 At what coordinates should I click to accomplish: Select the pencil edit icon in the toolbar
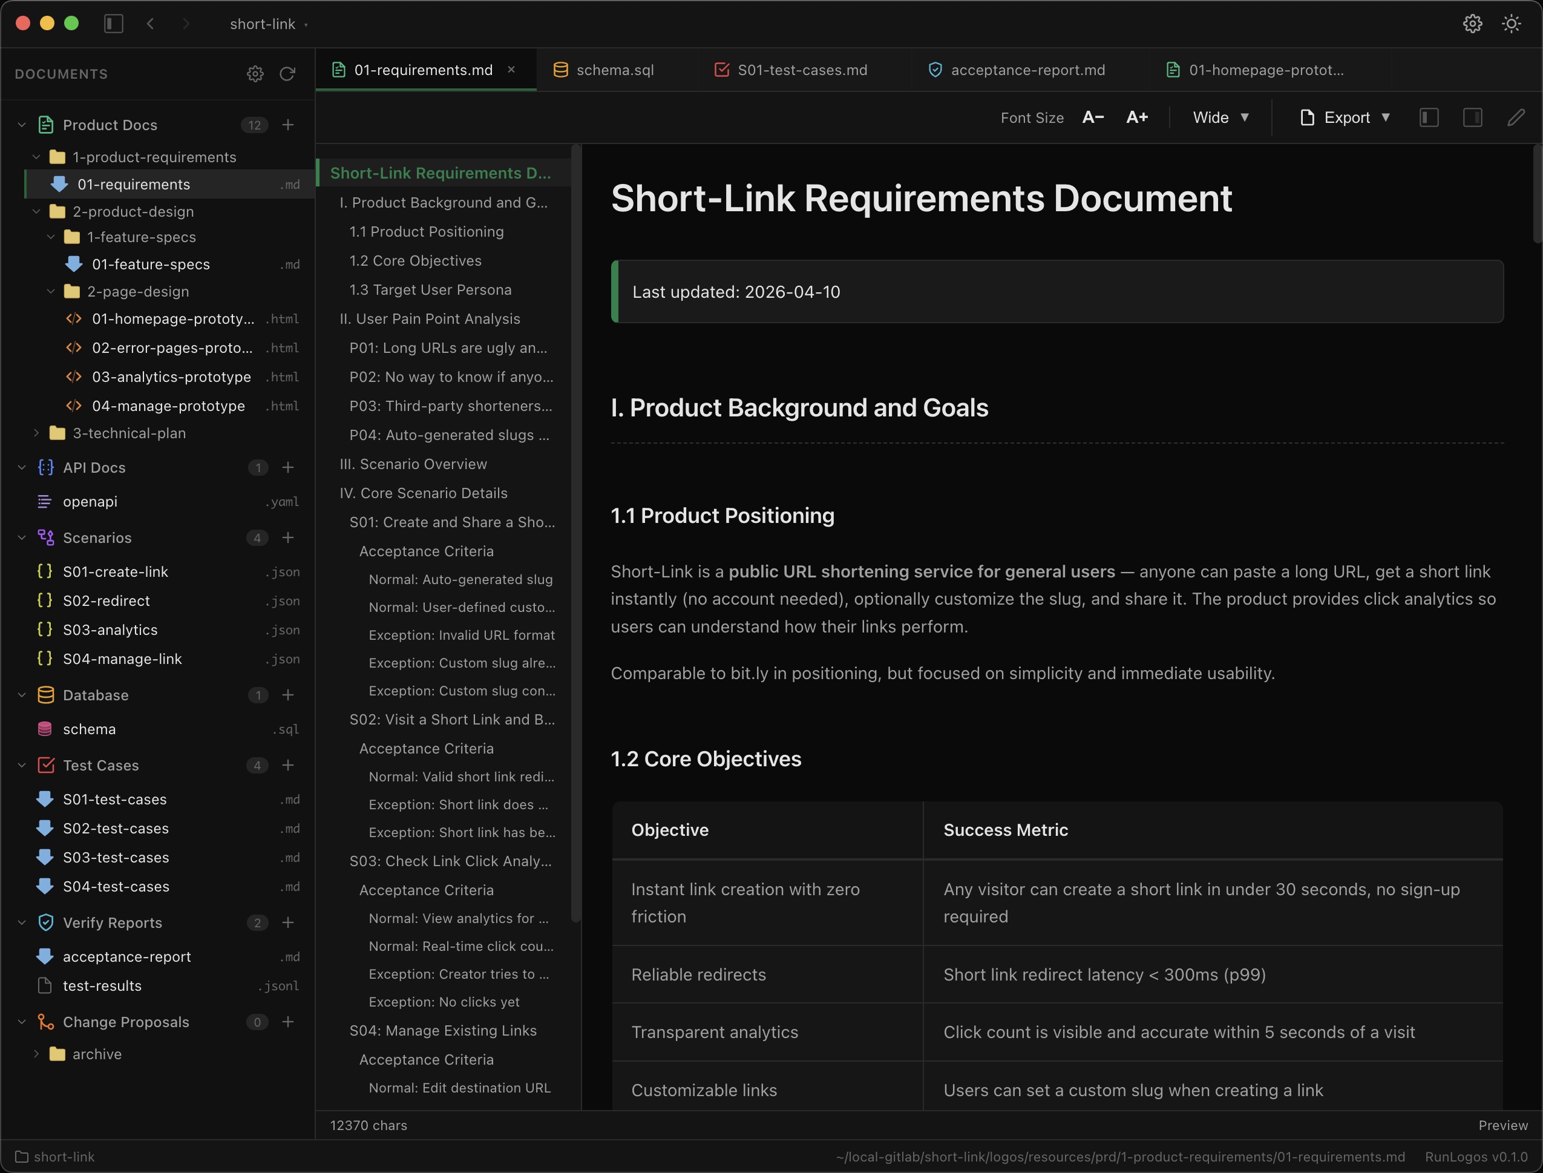pyautogui.click(x=1516, y=117)
